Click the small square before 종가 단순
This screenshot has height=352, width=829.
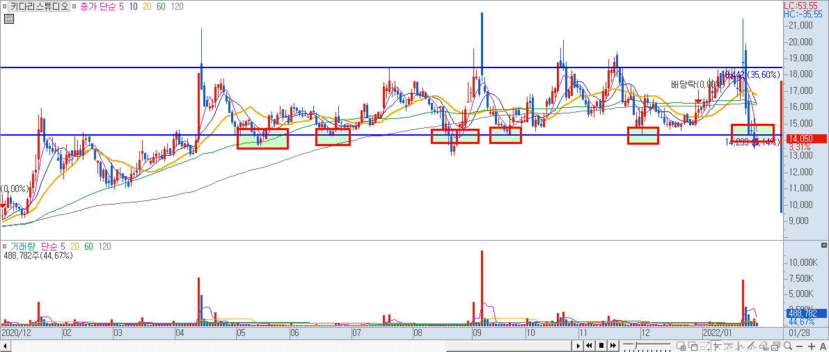[x=74, y=7]
